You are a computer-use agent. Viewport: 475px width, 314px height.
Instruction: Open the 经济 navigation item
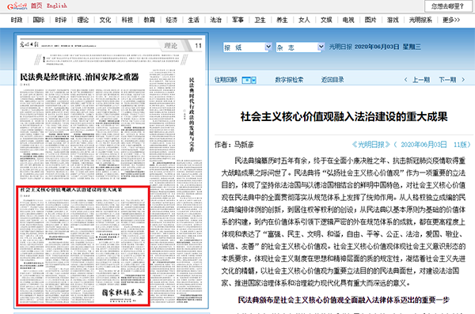pyautogui.click(x=172, y=20)
